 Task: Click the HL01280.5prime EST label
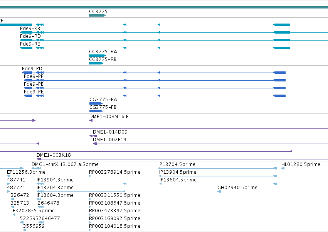301,164
